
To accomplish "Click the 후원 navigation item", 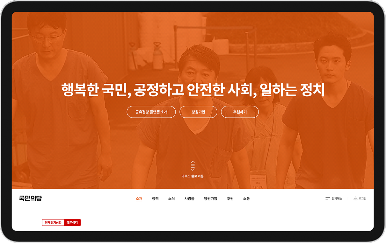I will (x=230, y=198).
